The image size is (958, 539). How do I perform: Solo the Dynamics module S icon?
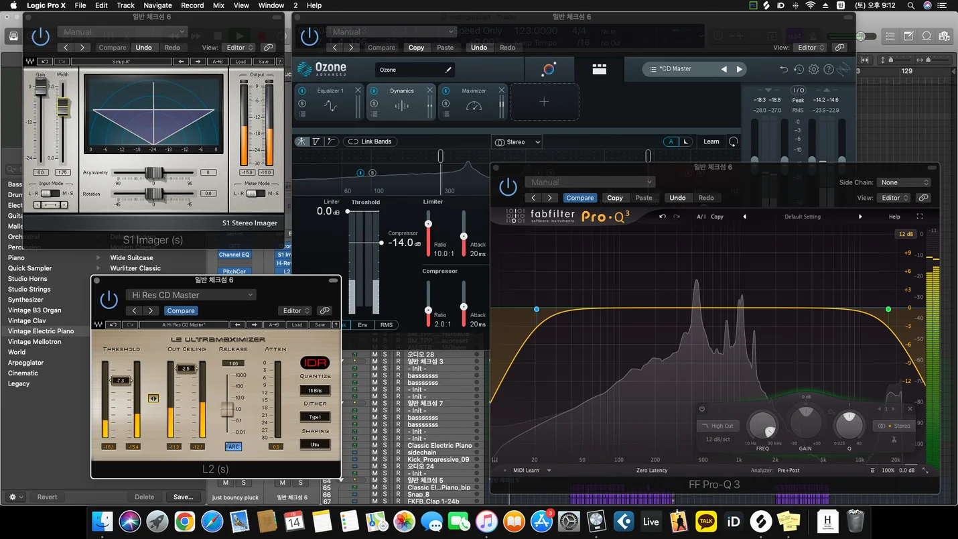coord(374,103)
